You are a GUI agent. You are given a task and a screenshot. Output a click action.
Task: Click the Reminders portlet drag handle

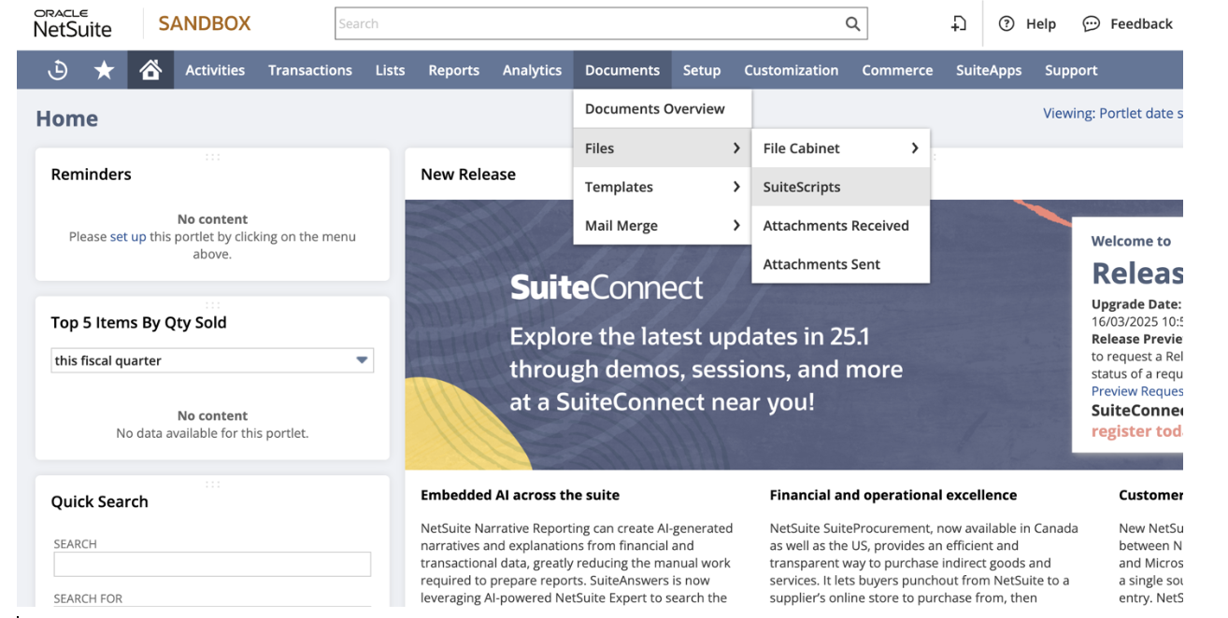coord(212,157)
